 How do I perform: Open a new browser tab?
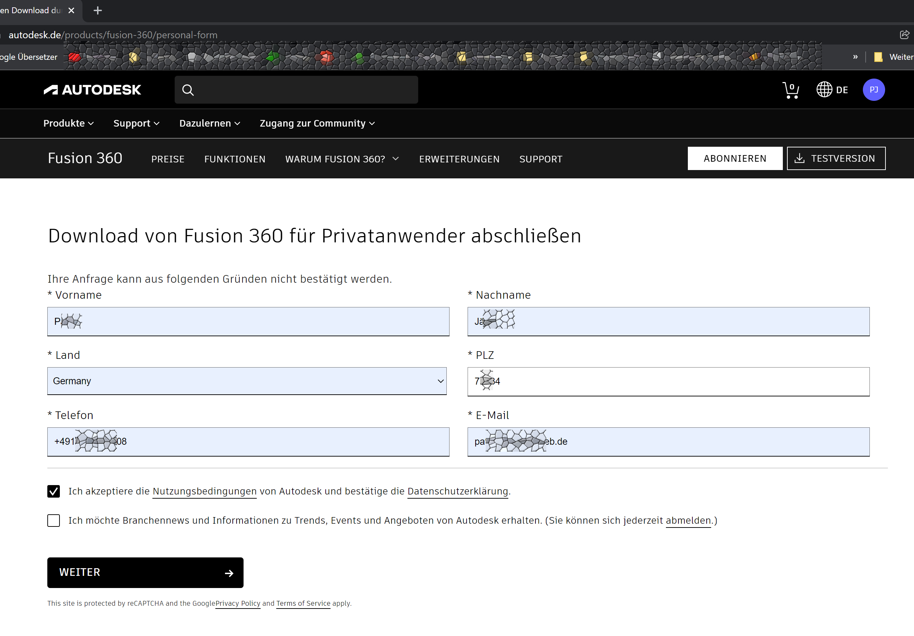pos(97,10)
